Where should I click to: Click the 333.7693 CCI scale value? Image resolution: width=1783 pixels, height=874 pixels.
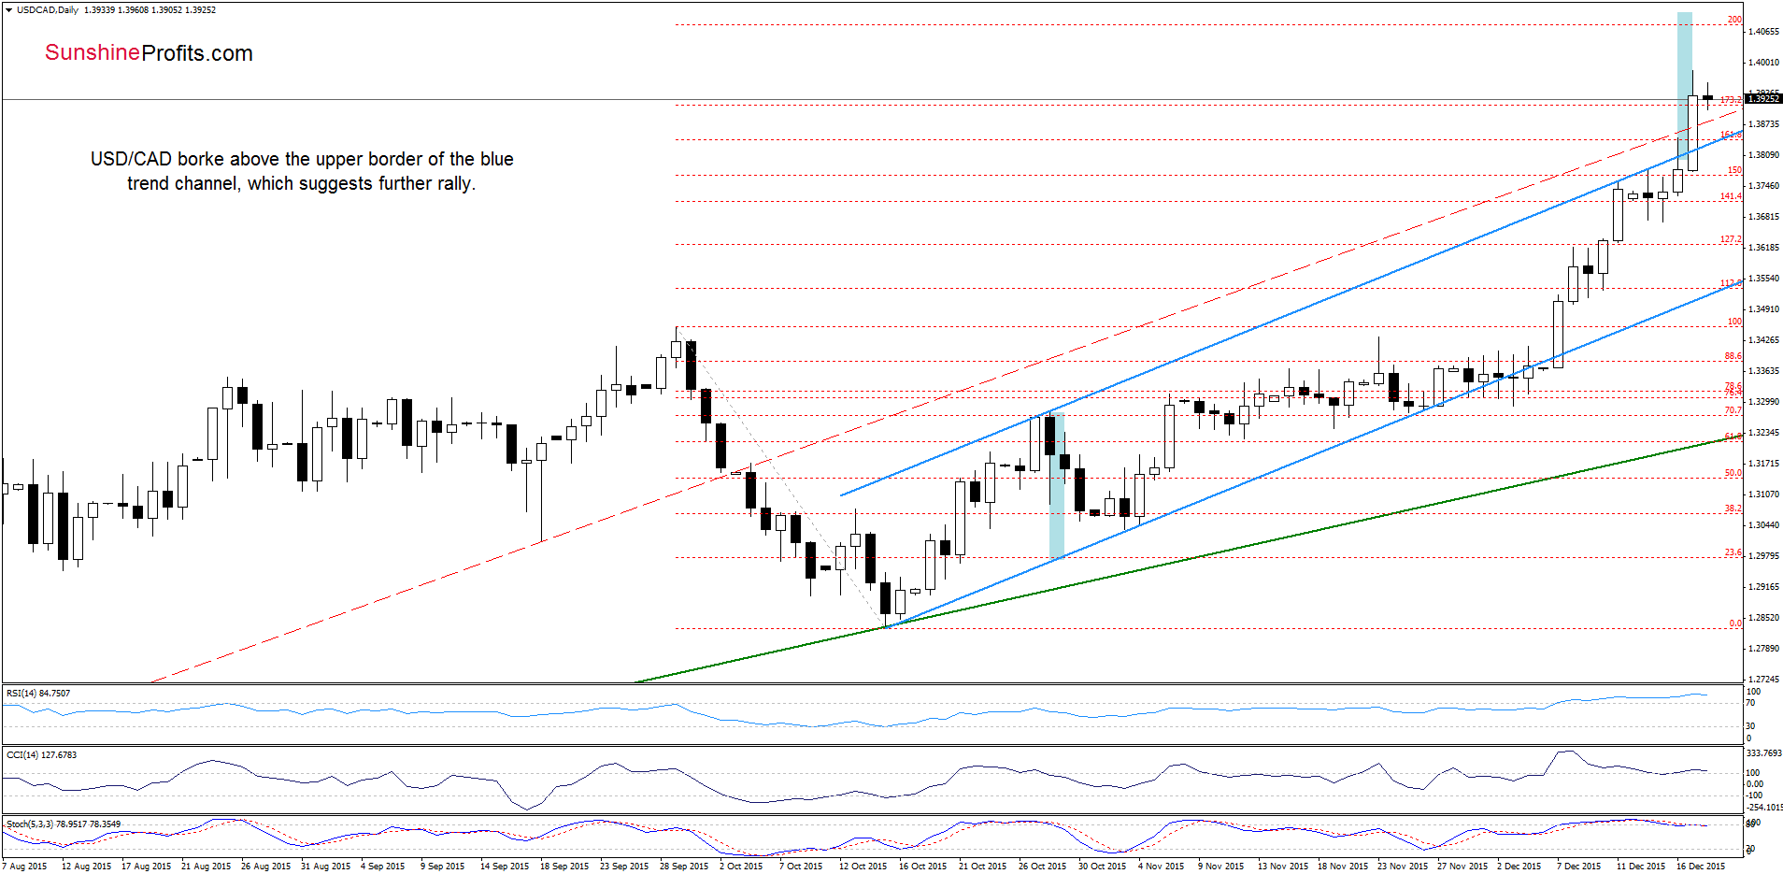pyautogui.click(x=1764, y=753)
